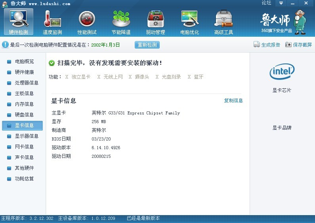Image resolution: width=315 pixels, height=223 pixels.
Task: Expand the title bar dropdown menu arrow
Action: point(281,3)
